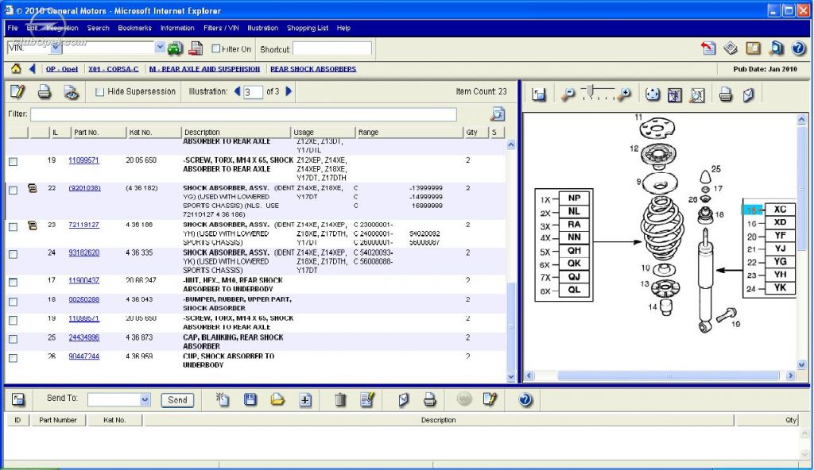Click the green car VIN lookup icon

point(175,48)
